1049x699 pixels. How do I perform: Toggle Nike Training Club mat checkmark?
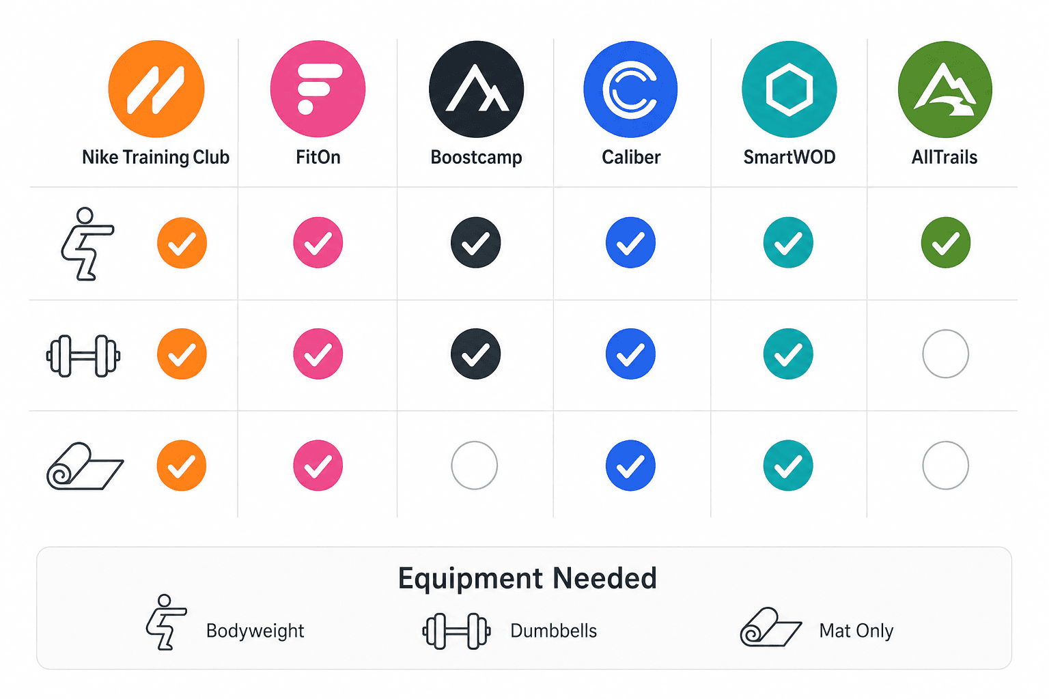[182, 466]
